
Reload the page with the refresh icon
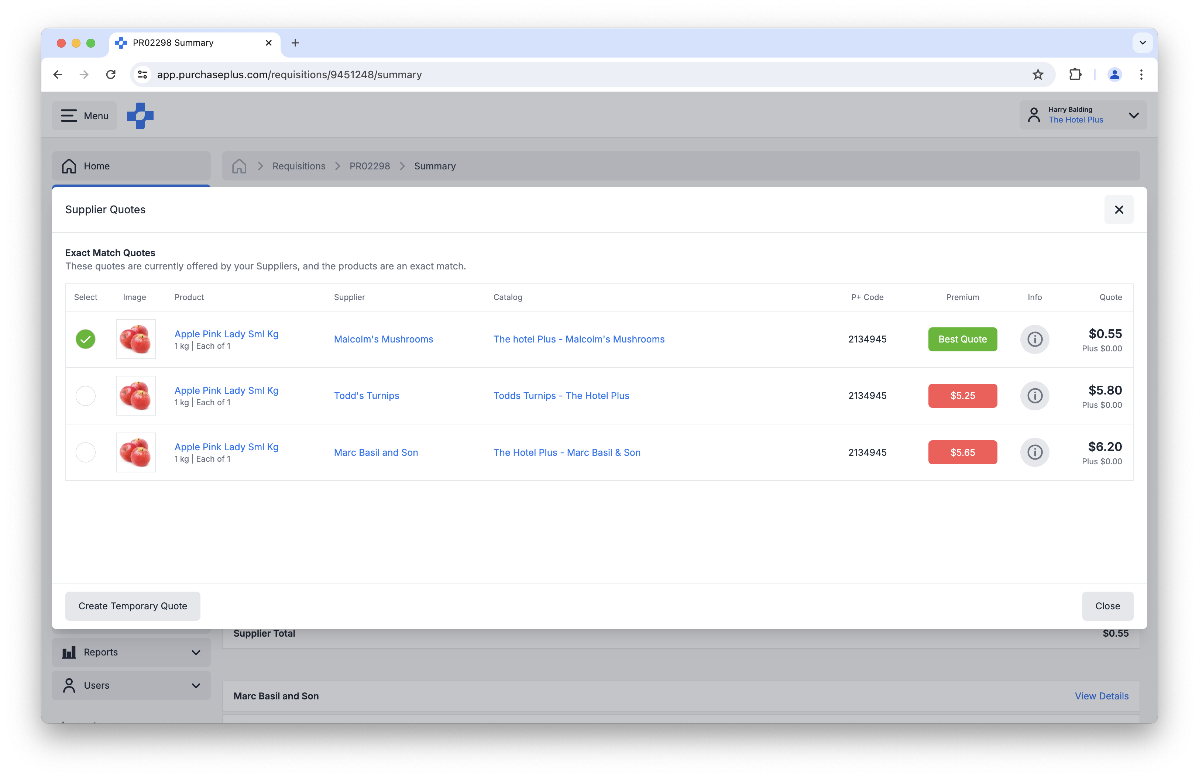pos(111,75)
